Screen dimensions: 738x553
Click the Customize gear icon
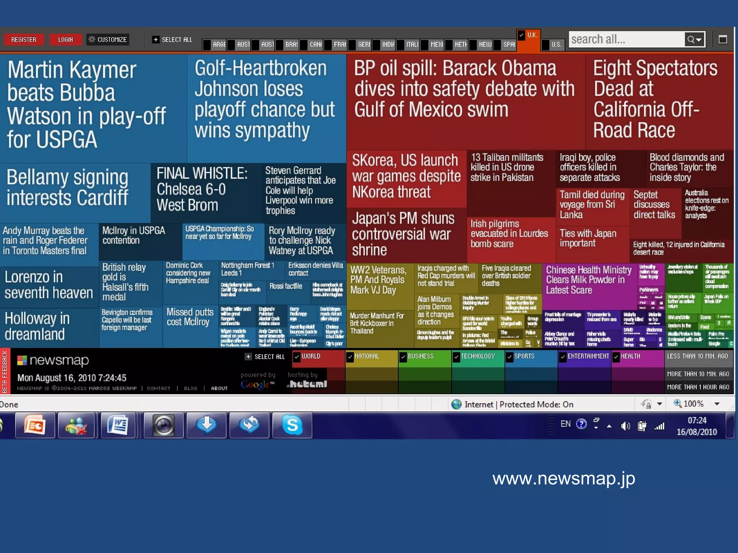(x=92, y=39)
